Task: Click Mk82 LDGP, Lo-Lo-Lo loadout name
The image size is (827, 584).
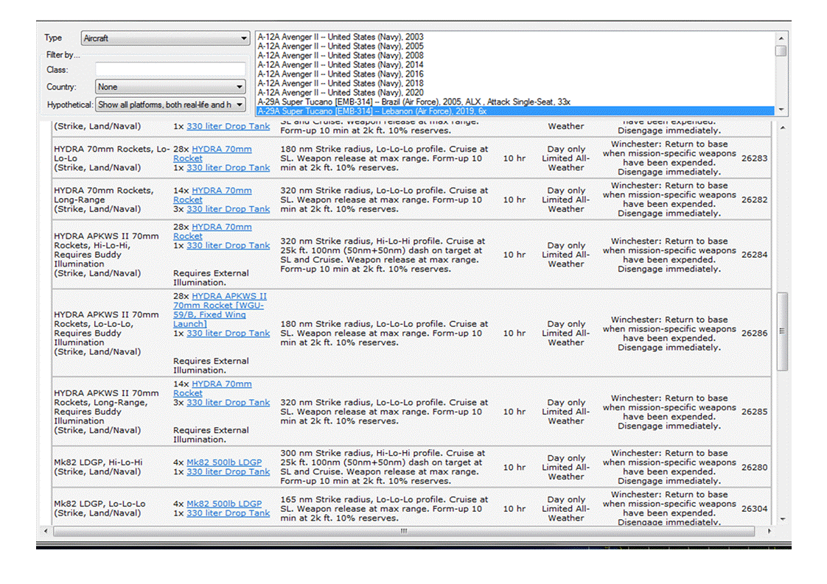Action: pos(100,509)
